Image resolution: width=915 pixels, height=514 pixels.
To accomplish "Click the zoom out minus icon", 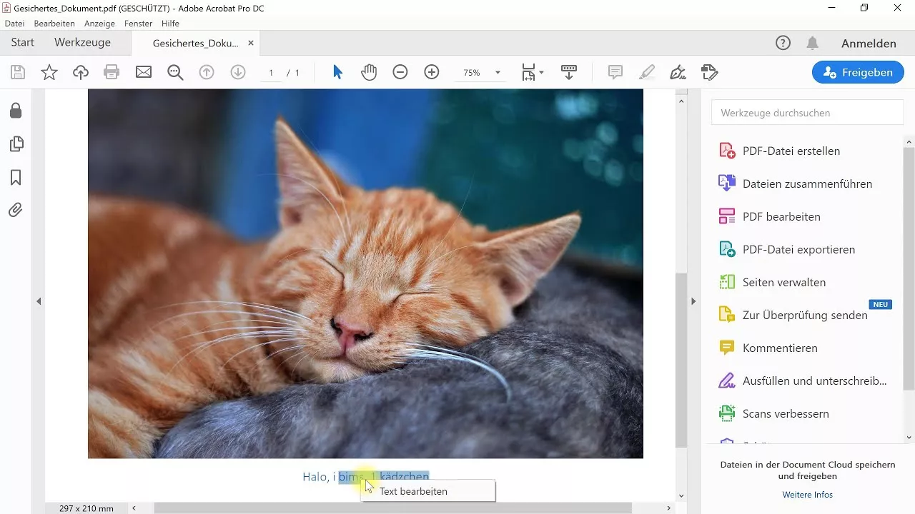I will (x=400, y=72).
